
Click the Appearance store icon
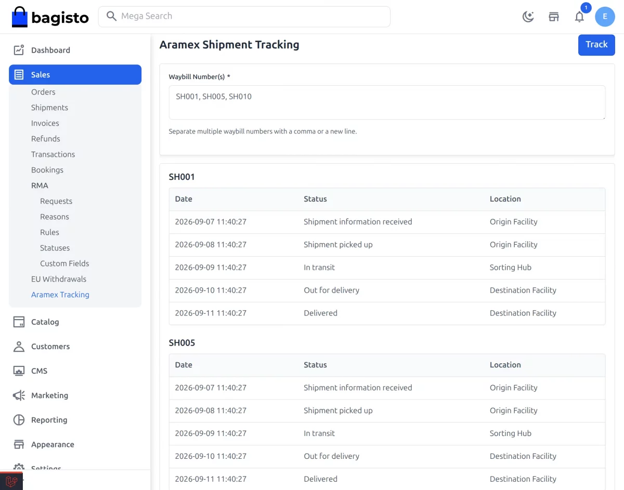click(19, 444)
